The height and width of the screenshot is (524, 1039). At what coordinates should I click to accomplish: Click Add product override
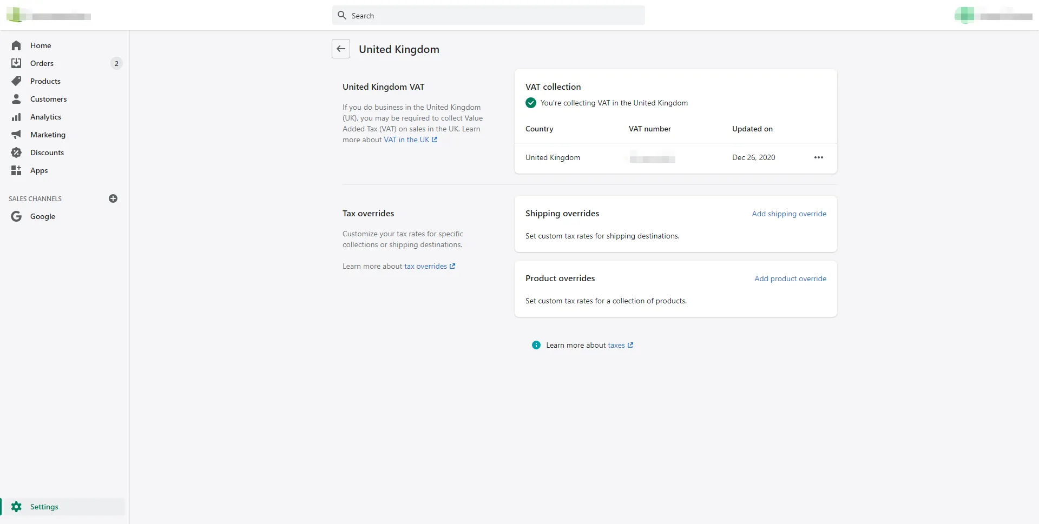pos(790,278)
